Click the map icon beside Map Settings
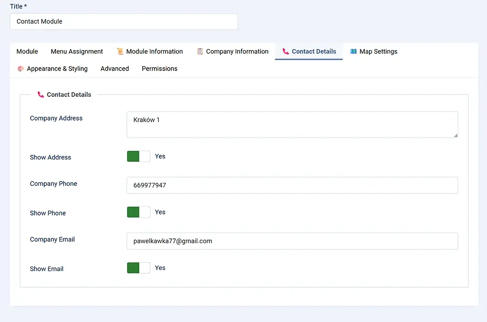The image size is (487, 322). [354, 52]
